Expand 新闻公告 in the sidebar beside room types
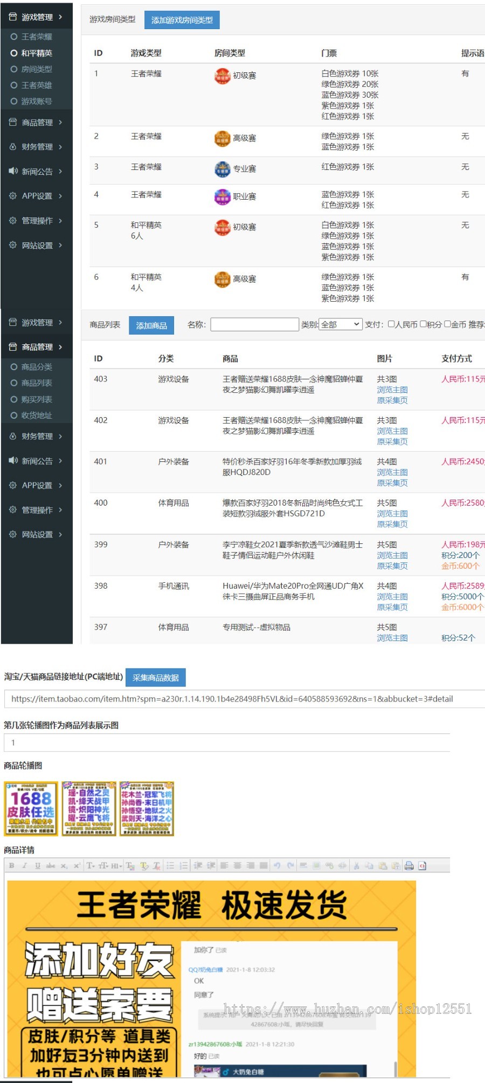This screenshot has width=485, height=1083. click(x=36, y=172)
